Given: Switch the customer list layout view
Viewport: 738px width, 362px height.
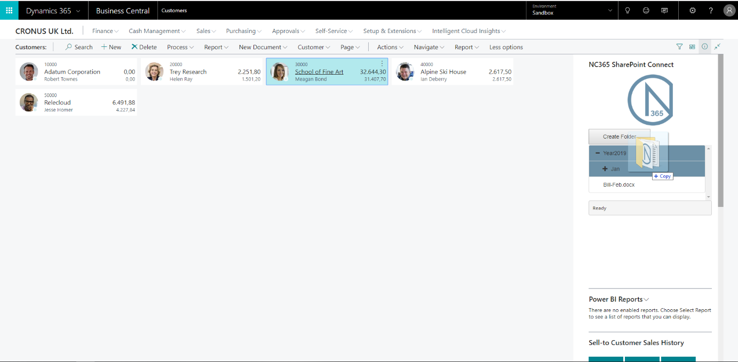Looking at the screenshot, I should coord(692,47).
